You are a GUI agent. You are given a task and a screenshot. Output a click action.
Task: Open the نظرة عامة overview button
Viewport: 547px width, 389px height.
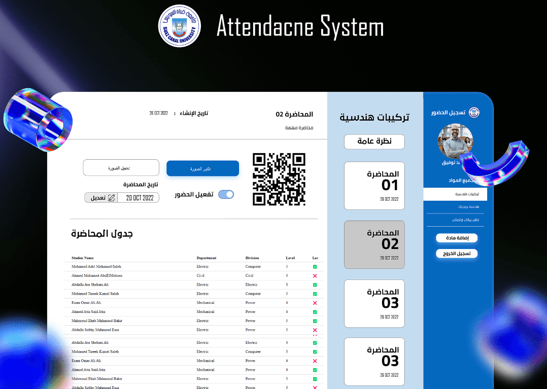(374, 142)
